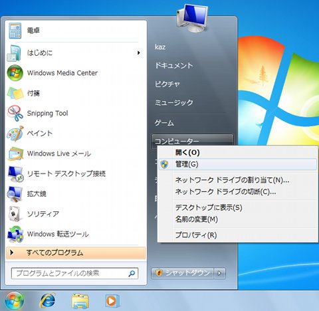Click the はじめに Getting Started icon
The height and width of the screenshot is (311, 319).
coord(15,53)
